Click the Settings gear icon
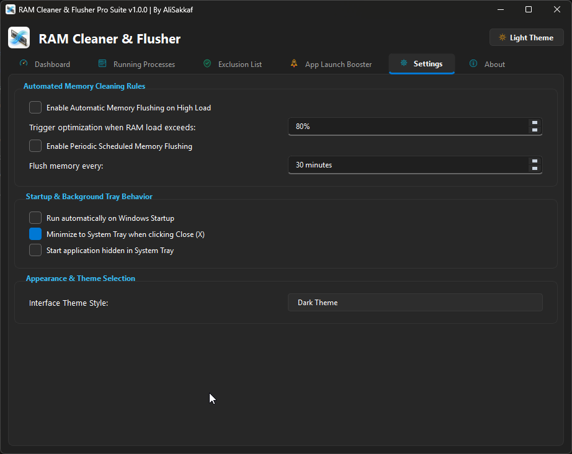The image size is (572, 454). (404, 63)
